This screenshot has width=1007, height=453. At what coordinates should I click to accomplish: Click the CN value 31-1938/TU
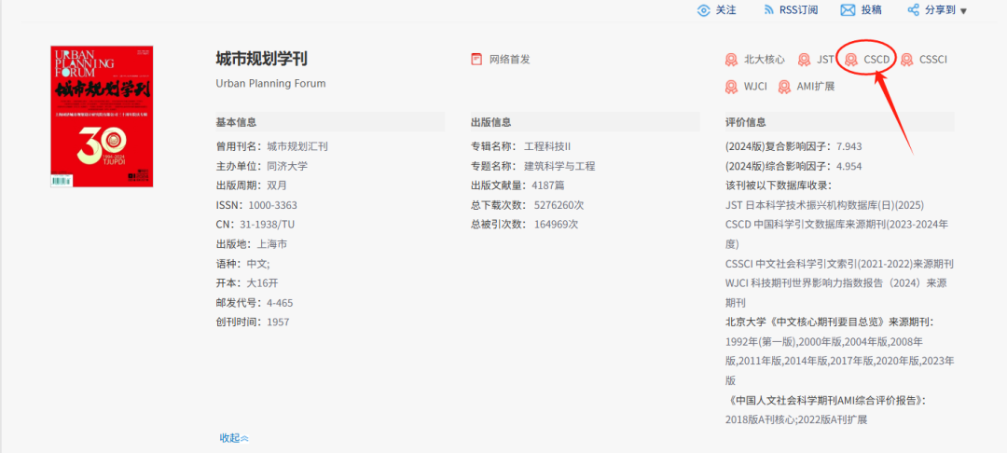(x=268, y=225)
